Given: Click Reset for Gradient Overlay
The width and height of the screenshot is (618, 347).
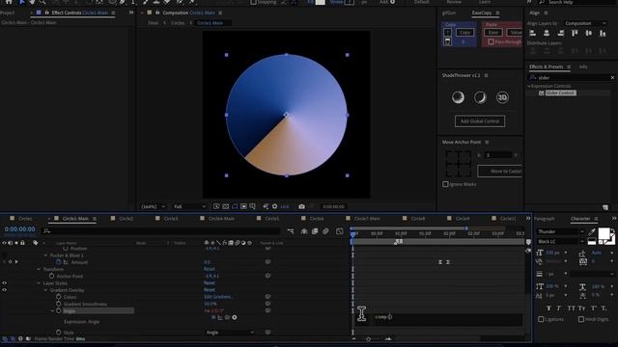Looking at the screenshot, I should coord(210,290).
